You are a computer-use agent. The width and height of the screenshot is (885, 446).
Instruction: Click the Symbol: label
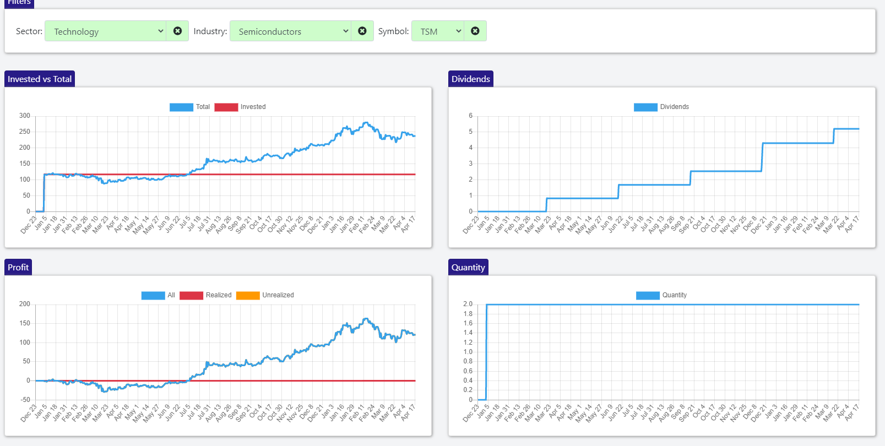click(x=393, y=31)
